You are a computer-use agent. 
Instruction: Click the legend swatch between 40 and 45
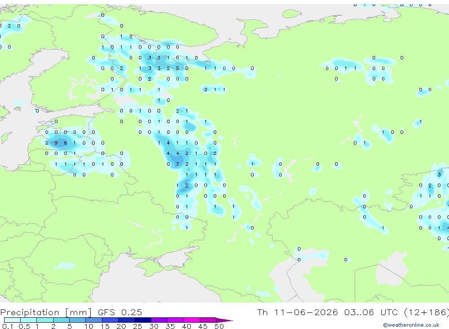pyautogui.click(x=192, y=320)
